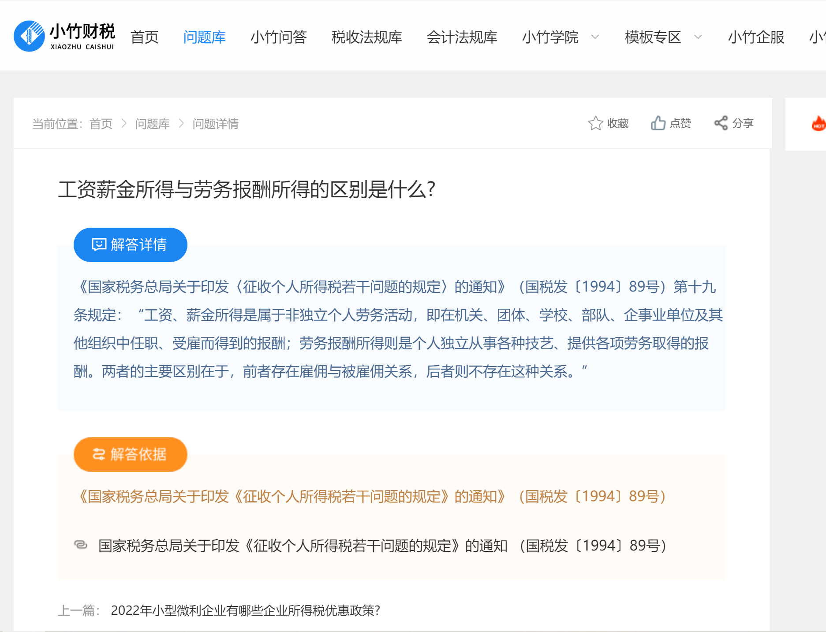Image resolution: width=826 pixels, height=632 pixels.
Task: Click the chain link icon beside regulation
Action: pos(81,545)
